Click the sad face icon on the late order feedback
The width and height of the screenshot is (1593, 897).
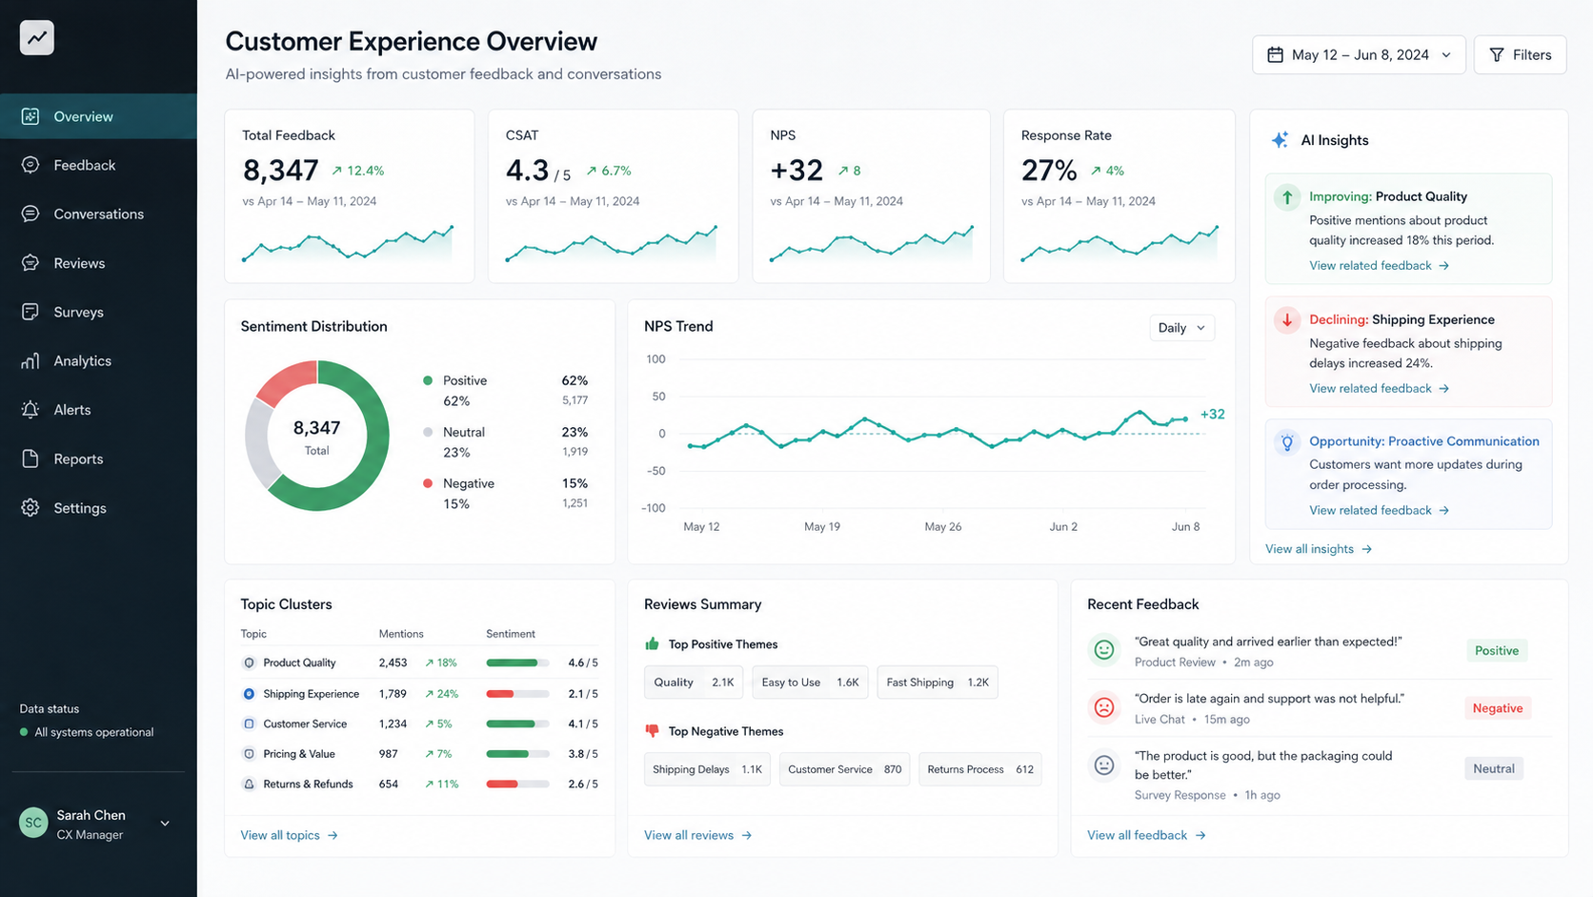point(1104,707)
